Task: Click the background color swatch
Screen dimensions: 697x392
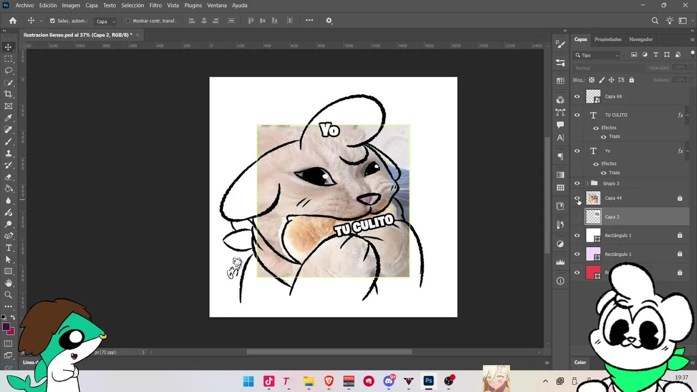Action: pos(11,331)
